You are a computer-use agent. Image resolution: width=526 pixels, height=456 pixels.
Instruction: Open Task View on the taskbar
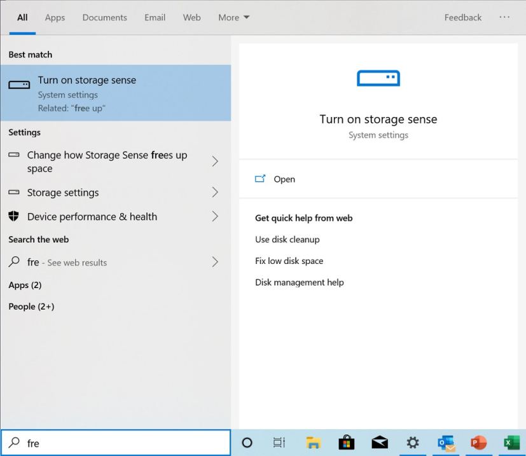279,443
